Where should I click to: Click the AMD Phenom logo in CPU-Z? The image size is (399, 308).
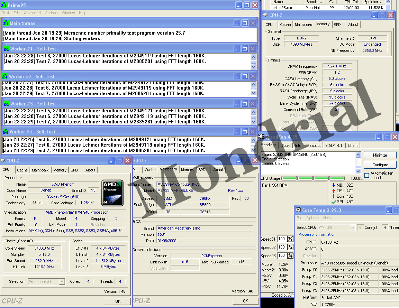[112, 193]
